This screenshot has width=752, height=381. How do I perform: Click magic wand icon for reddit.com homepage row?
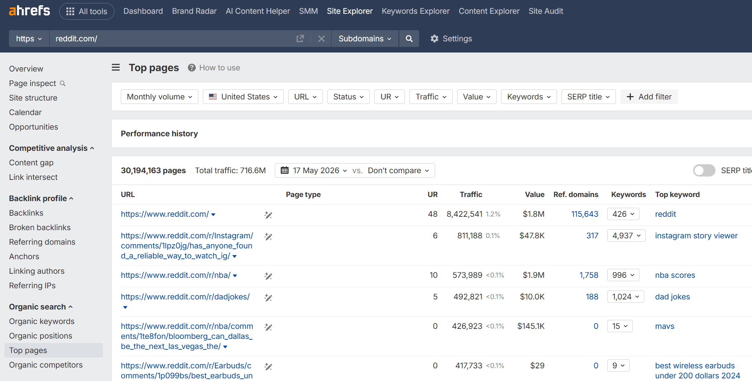click(268, 215)
